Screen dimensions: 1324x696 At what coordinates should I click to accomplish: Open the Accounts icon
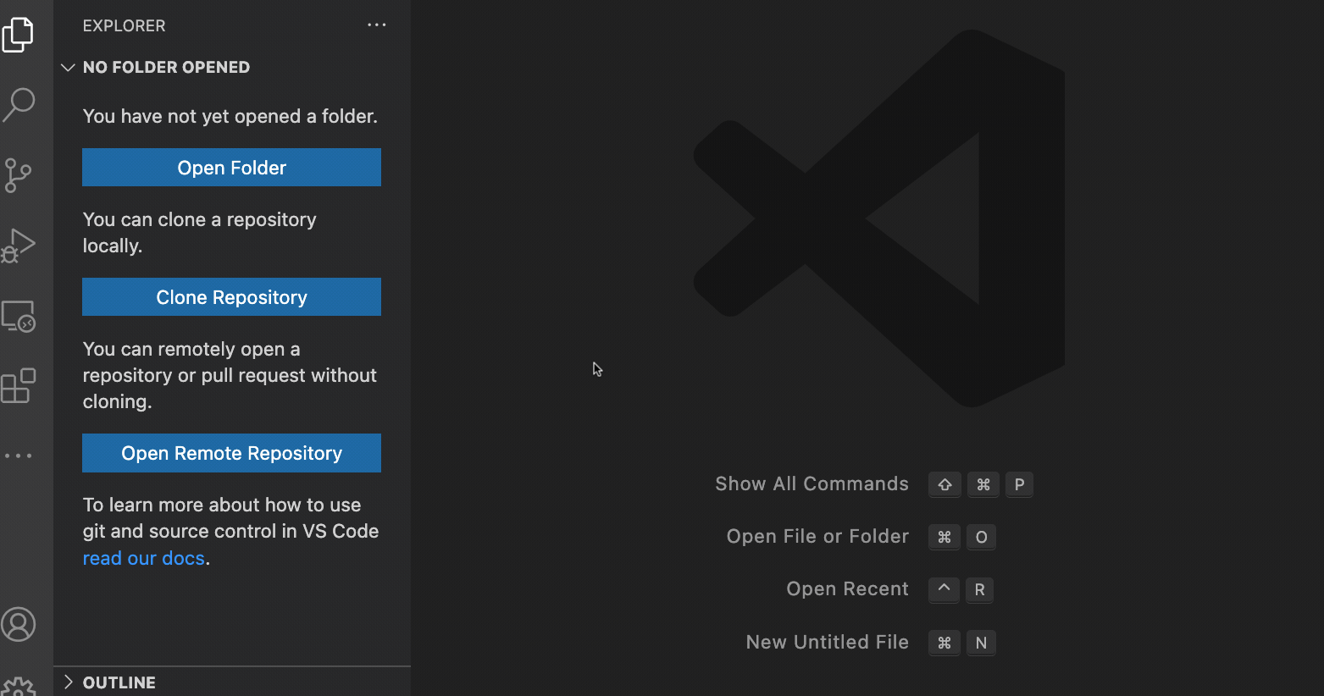[19, 625]
